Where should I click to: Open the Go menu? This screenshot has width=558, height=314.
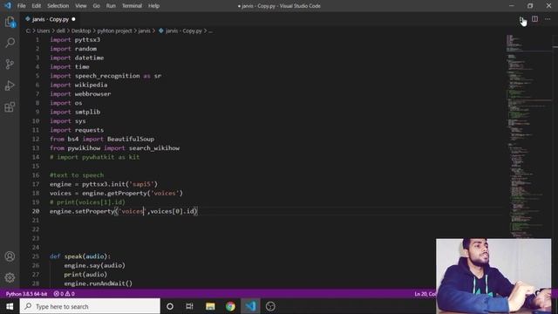tap(97, 6)
